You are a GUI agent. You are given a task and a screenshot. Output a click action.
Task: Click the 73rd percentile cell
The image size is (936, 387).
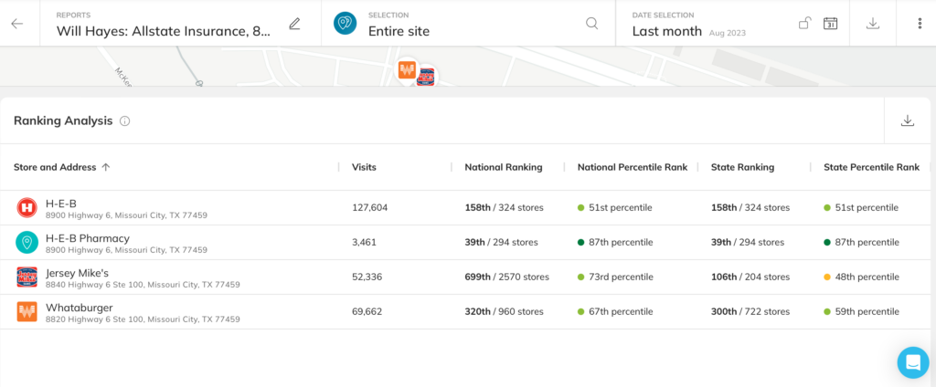pos(615,277)
